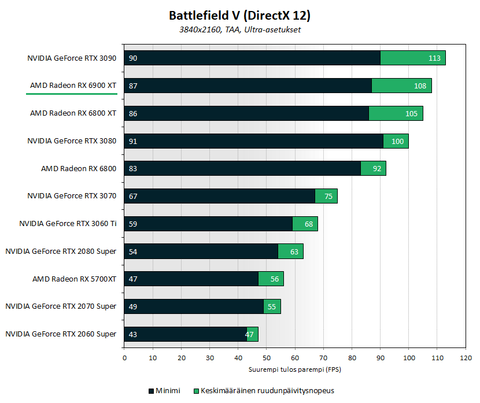Select the subtitle 3840x2160, TAA, Ultra-asetukset
This screenshot has height=403, width=480.
click(240, 29)
